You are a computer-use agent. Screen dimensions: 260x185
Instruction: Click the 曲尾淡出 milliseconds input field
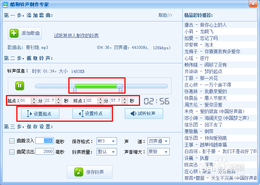tap(45, 151)
